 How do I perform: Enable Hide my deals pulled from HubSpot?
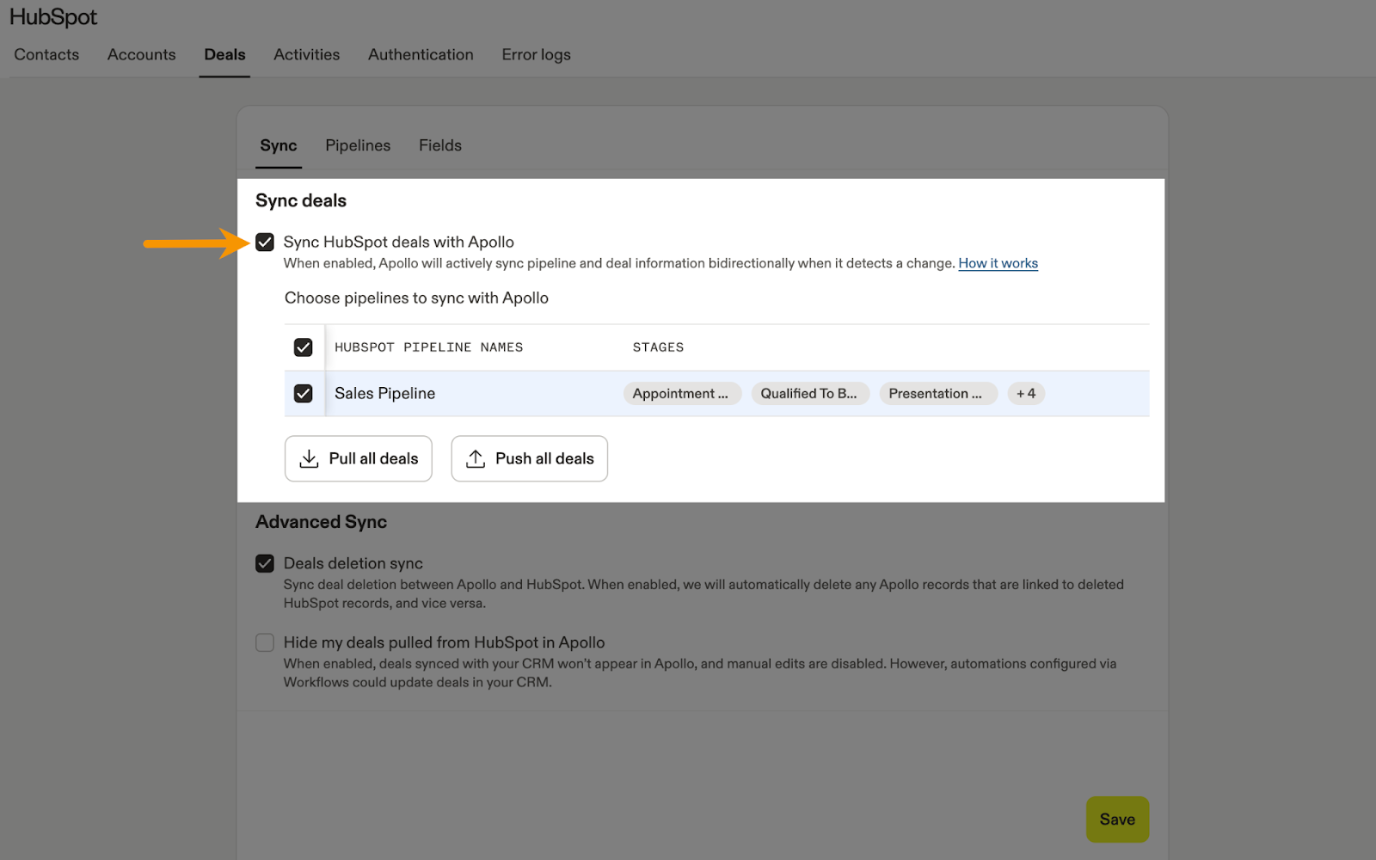point(265,642)
